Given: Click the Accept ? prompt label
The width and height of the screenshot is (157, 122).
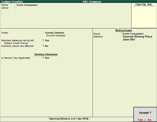Looking at the screenshot, I should 145,113.
